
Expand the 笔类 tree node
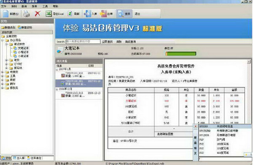6,60
